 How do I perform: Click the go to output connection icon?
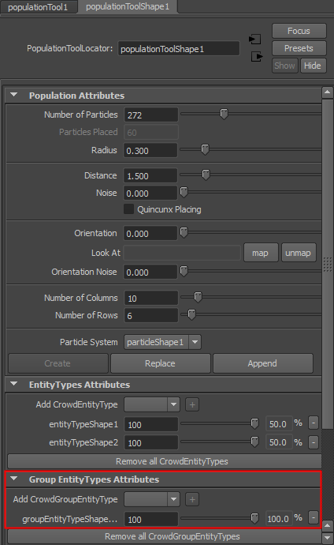click(257, 56)
